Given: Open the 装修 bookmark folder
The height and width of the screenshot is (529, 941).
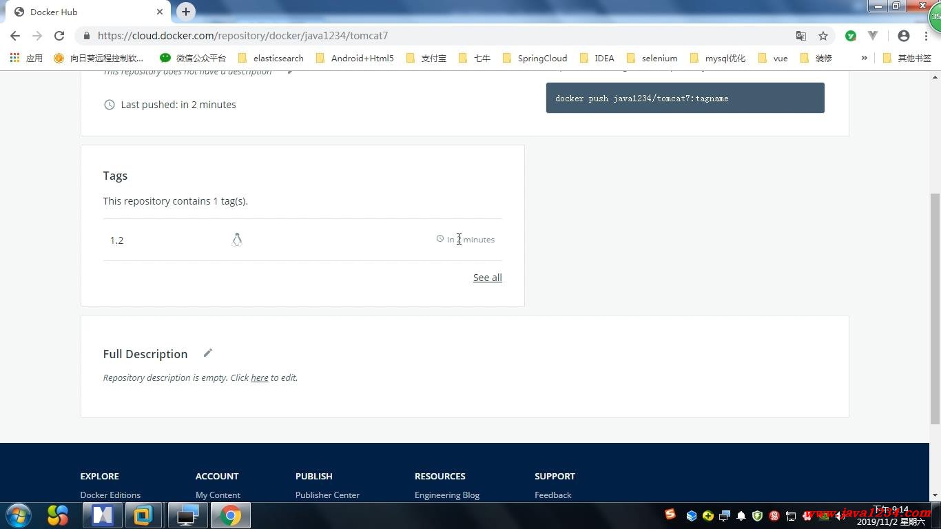Looking at the screenshot, I should click(x=816, y=58).
